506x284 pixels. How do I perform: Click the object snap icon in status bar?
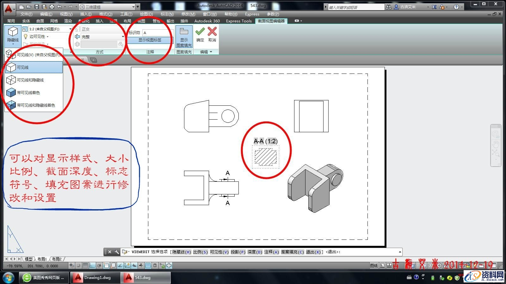(107, 265)
